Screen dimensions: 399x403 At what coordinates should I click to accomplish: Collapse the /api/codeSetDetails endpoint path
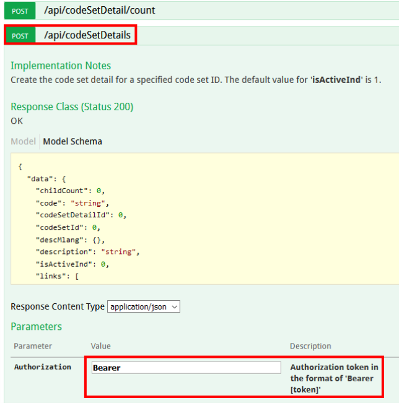[87, 35]
